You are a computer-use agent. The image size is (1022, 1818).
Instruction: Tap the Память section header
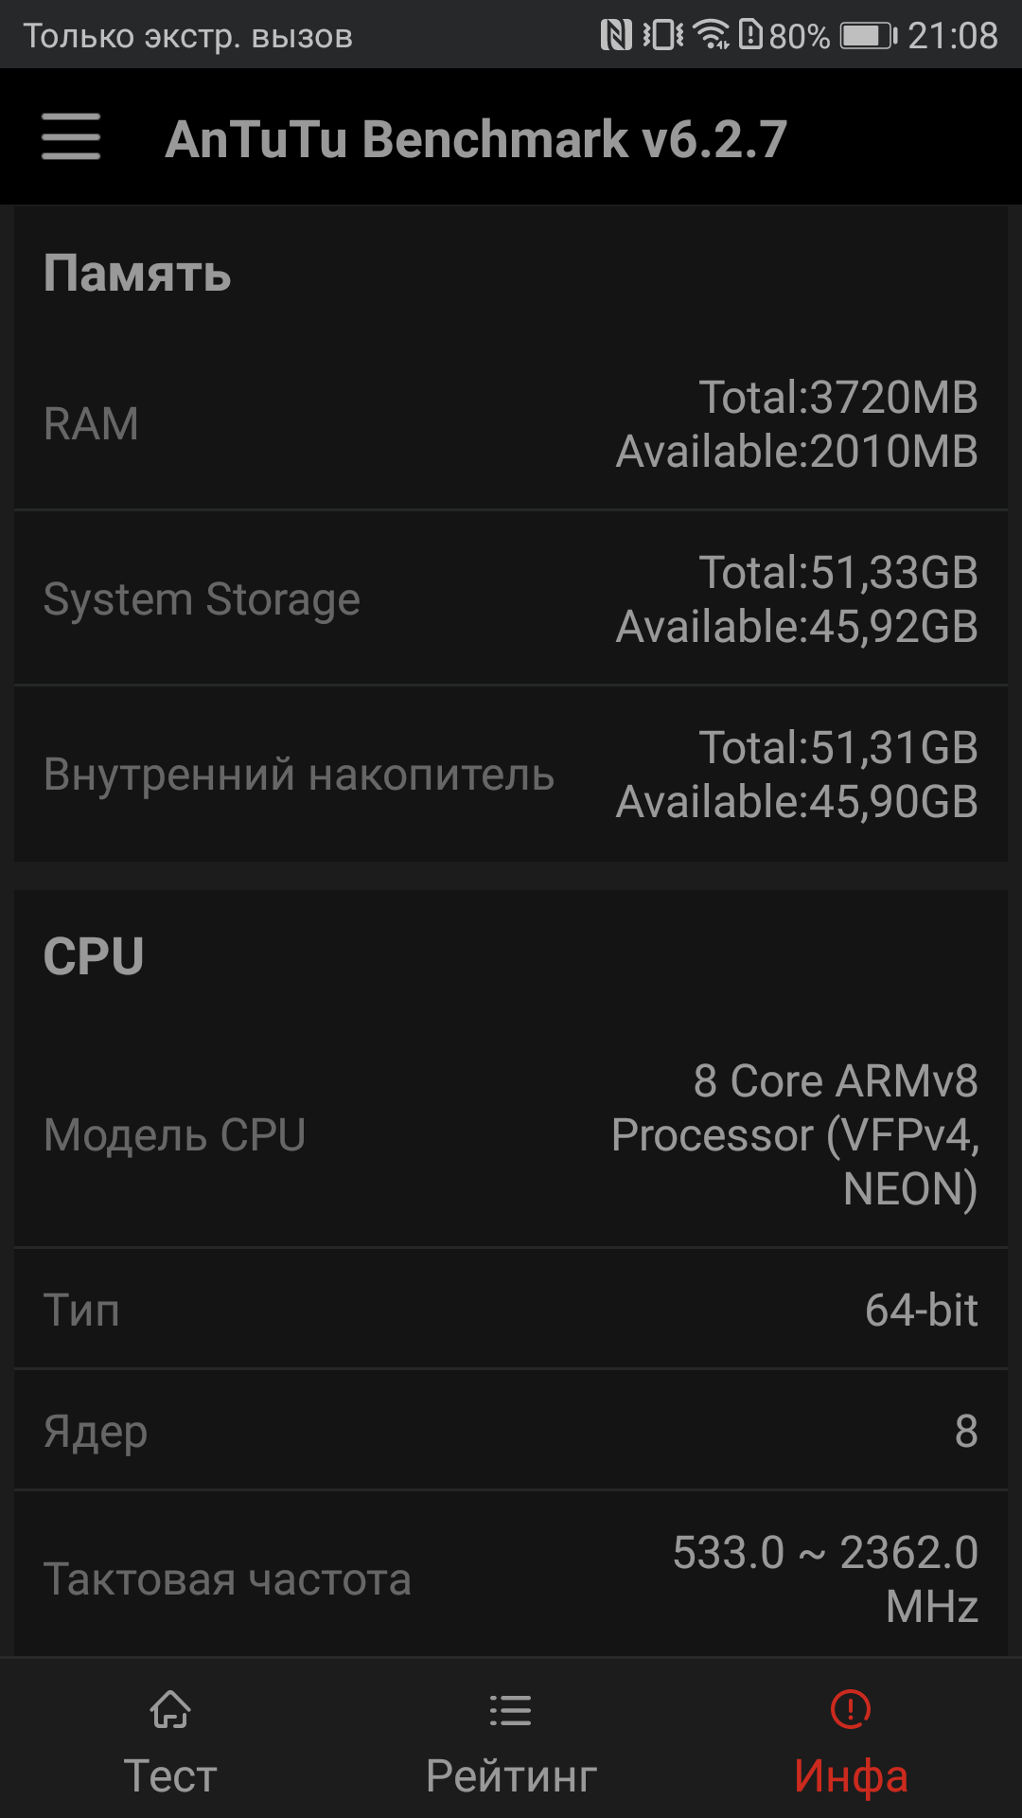(x=138, y=274)
